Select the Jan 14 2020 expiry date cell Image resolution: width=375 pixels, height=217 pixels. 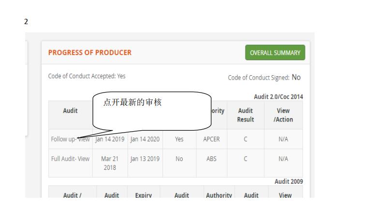pos(145,139)
